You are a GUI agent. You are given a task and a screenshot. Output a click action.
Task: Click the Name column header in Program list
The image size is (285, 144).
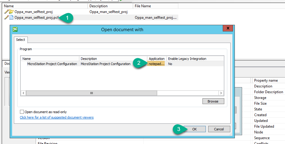[x=50, y=59]
